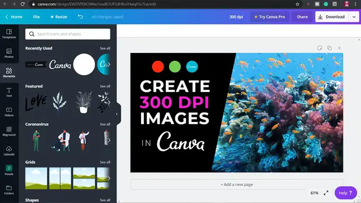Click Add a new page
This screenshot has width=361, height=203.
pyautogui.click(x=237, y=184)
